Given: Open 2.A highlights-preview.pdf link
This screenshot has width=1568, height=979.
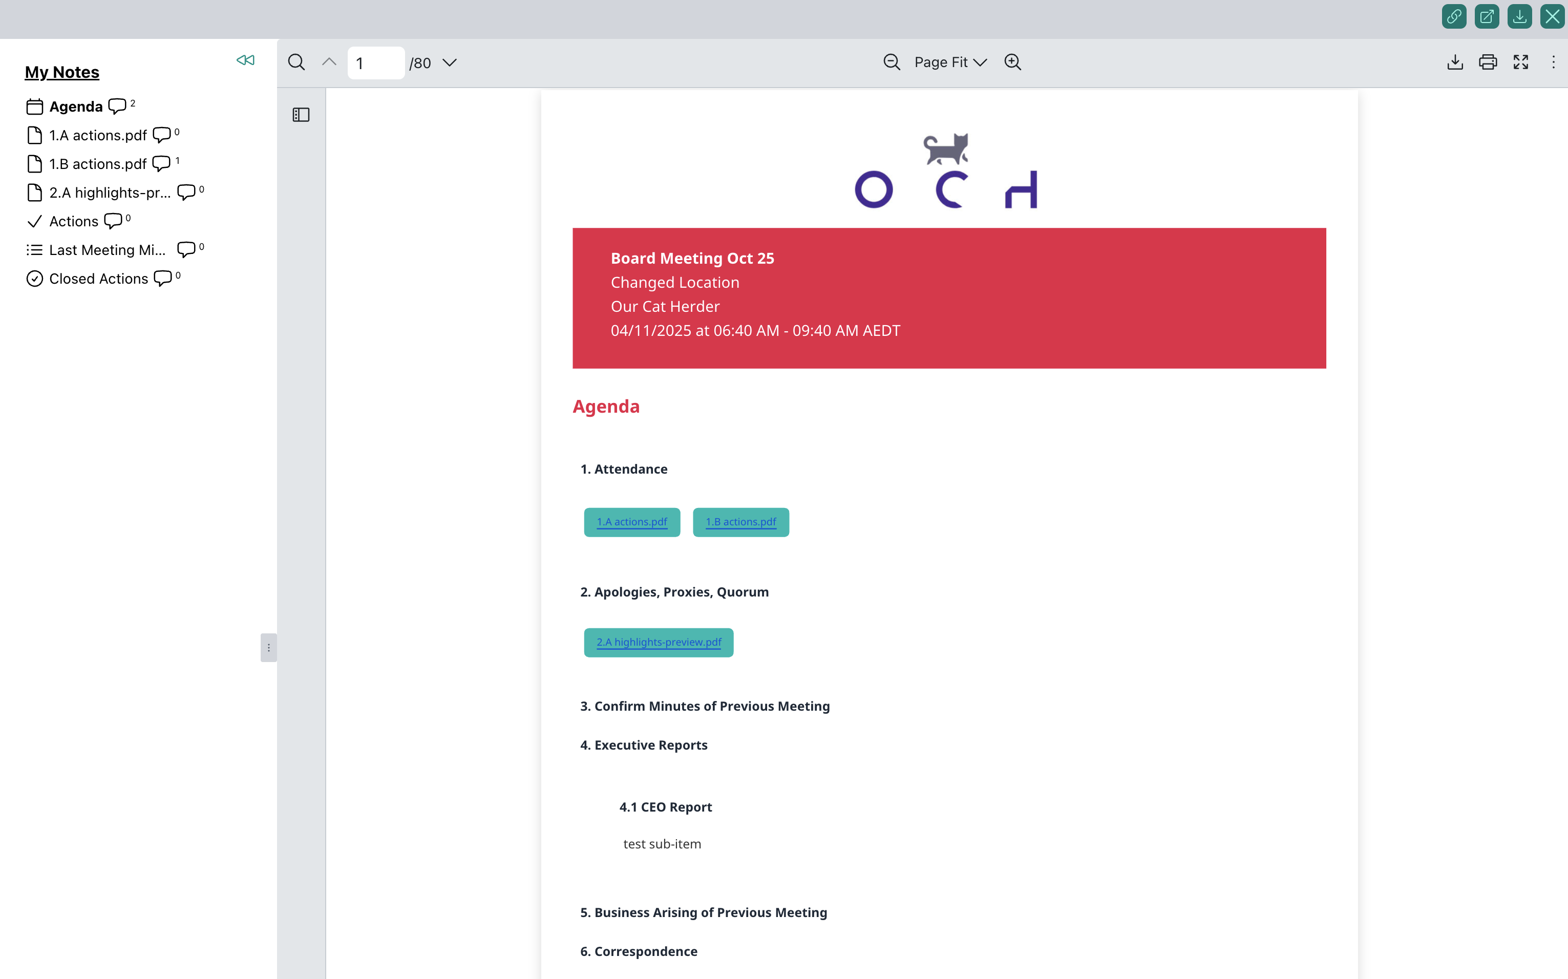Looking at the screenshot, I should (x=659, y=642).
